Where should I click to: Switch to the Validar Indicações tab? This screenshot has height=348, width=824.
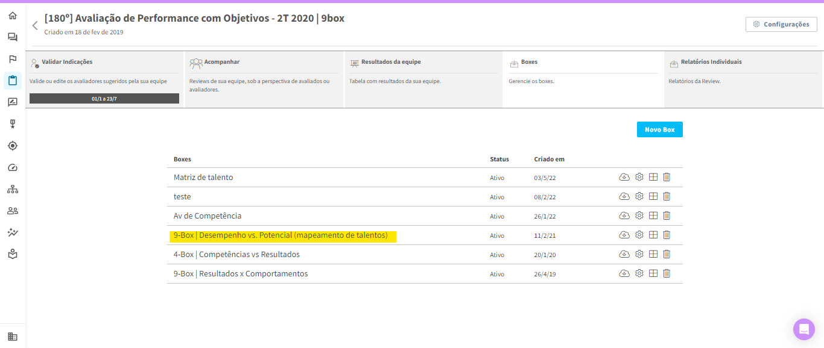pos(67,62)
